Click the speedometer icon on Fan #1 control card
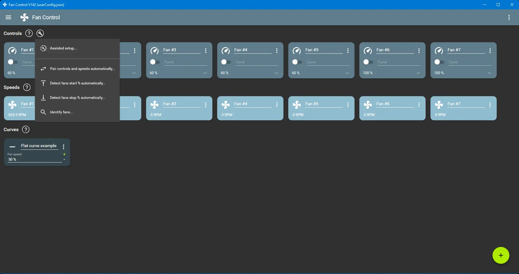 (x=12, y=51)
